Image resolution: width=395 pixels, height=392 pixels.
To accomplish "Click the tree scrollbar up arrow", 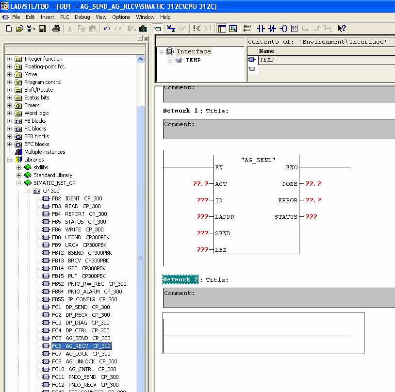I will [x=140, y=59].
